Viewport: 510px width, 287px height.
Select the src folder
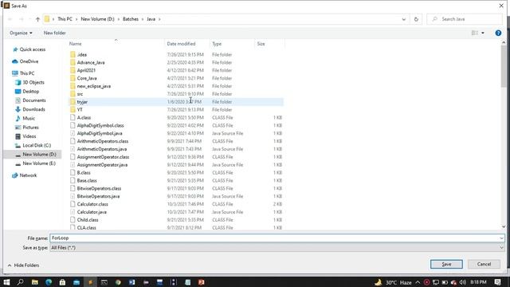coord(80,94)
